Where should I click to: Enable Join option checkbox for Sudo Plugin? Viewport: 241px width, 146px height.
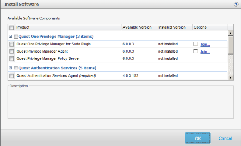[x=196, y=44]
